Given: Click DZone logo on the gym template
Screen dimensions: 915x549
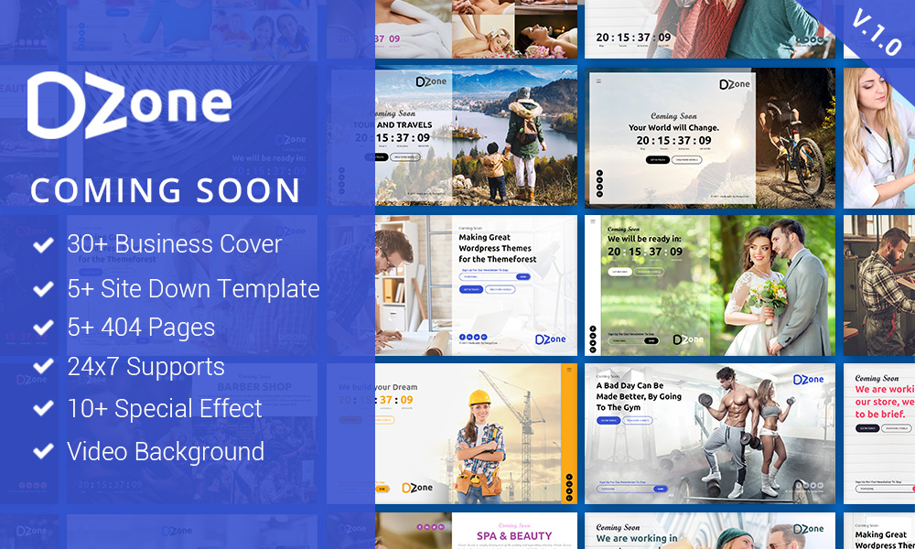Looking at the screenshot, I should (x=808, y=379).
